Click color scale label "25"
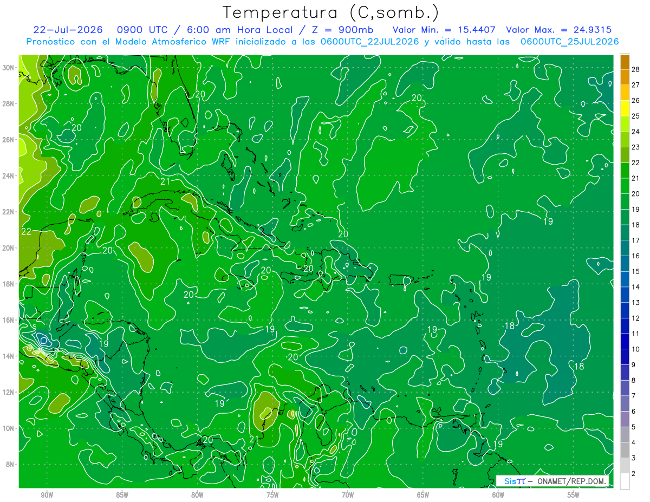The image size is (650, 502). tap(636, 116)
